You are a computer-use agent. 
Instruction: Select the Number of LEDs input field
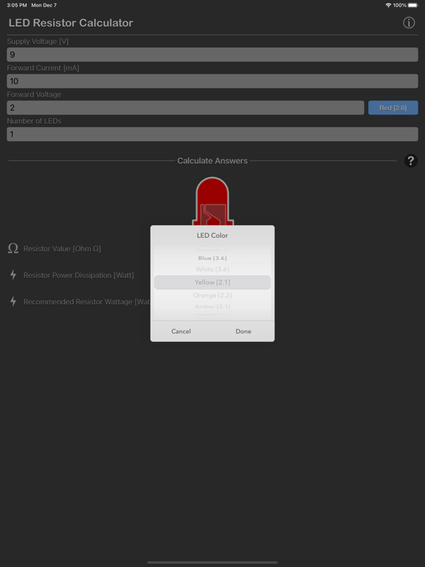coord(212,134)
